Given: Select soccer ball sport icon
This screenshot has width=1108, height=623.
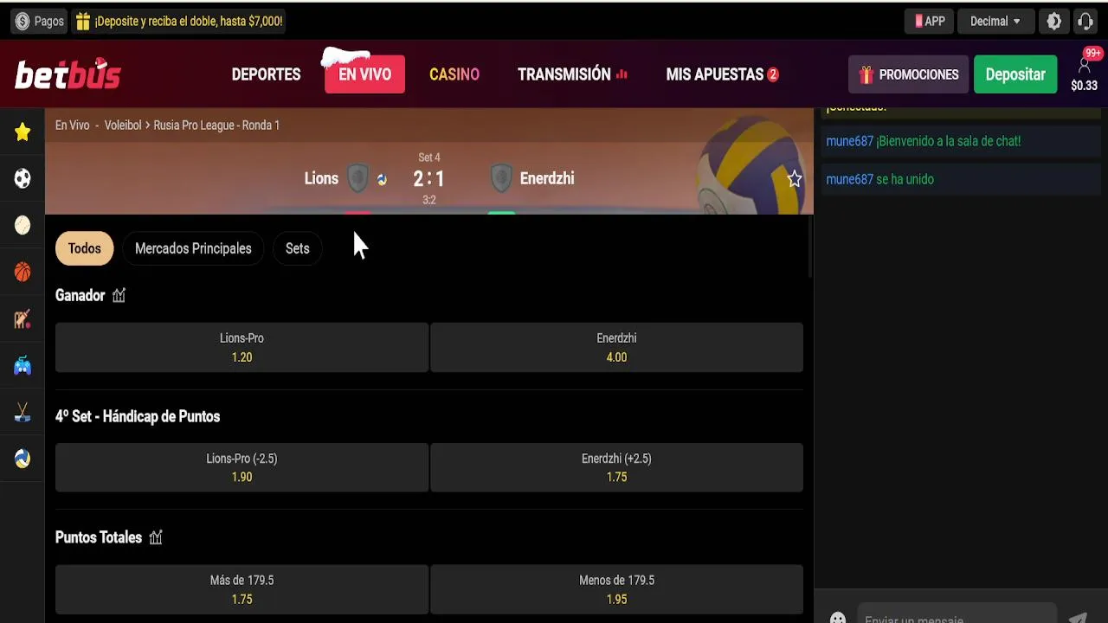Looking at the screenshot, I should (23, 179).
